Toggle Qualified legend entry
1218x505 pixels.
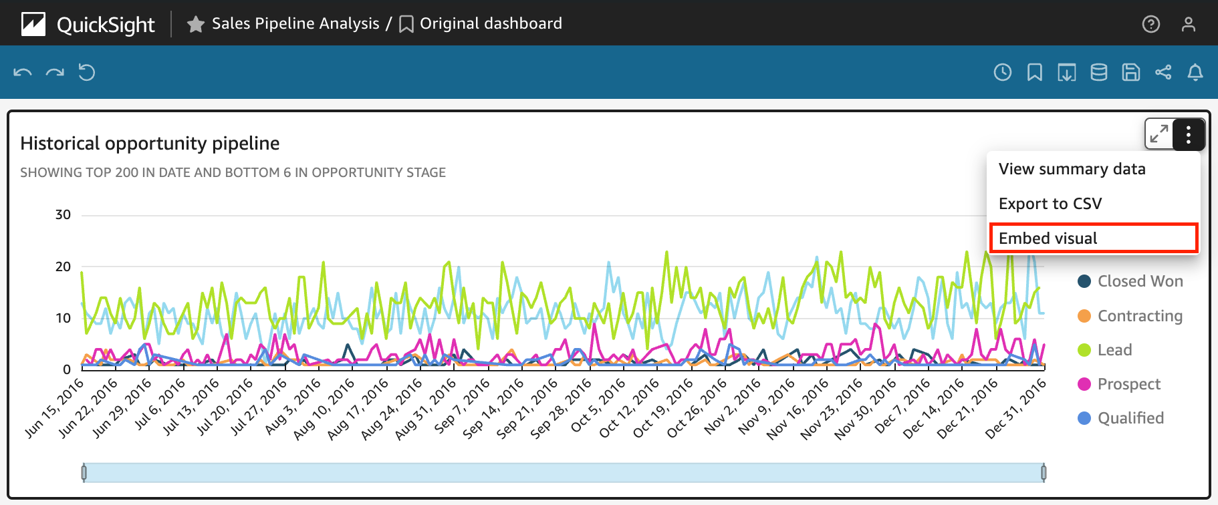coord(1121,418)
